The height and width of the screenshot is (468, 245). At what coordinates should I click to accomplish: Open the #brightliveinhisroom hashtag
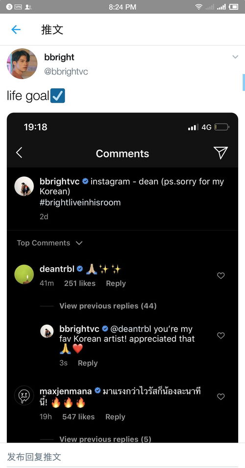click(x=80, y=203)
